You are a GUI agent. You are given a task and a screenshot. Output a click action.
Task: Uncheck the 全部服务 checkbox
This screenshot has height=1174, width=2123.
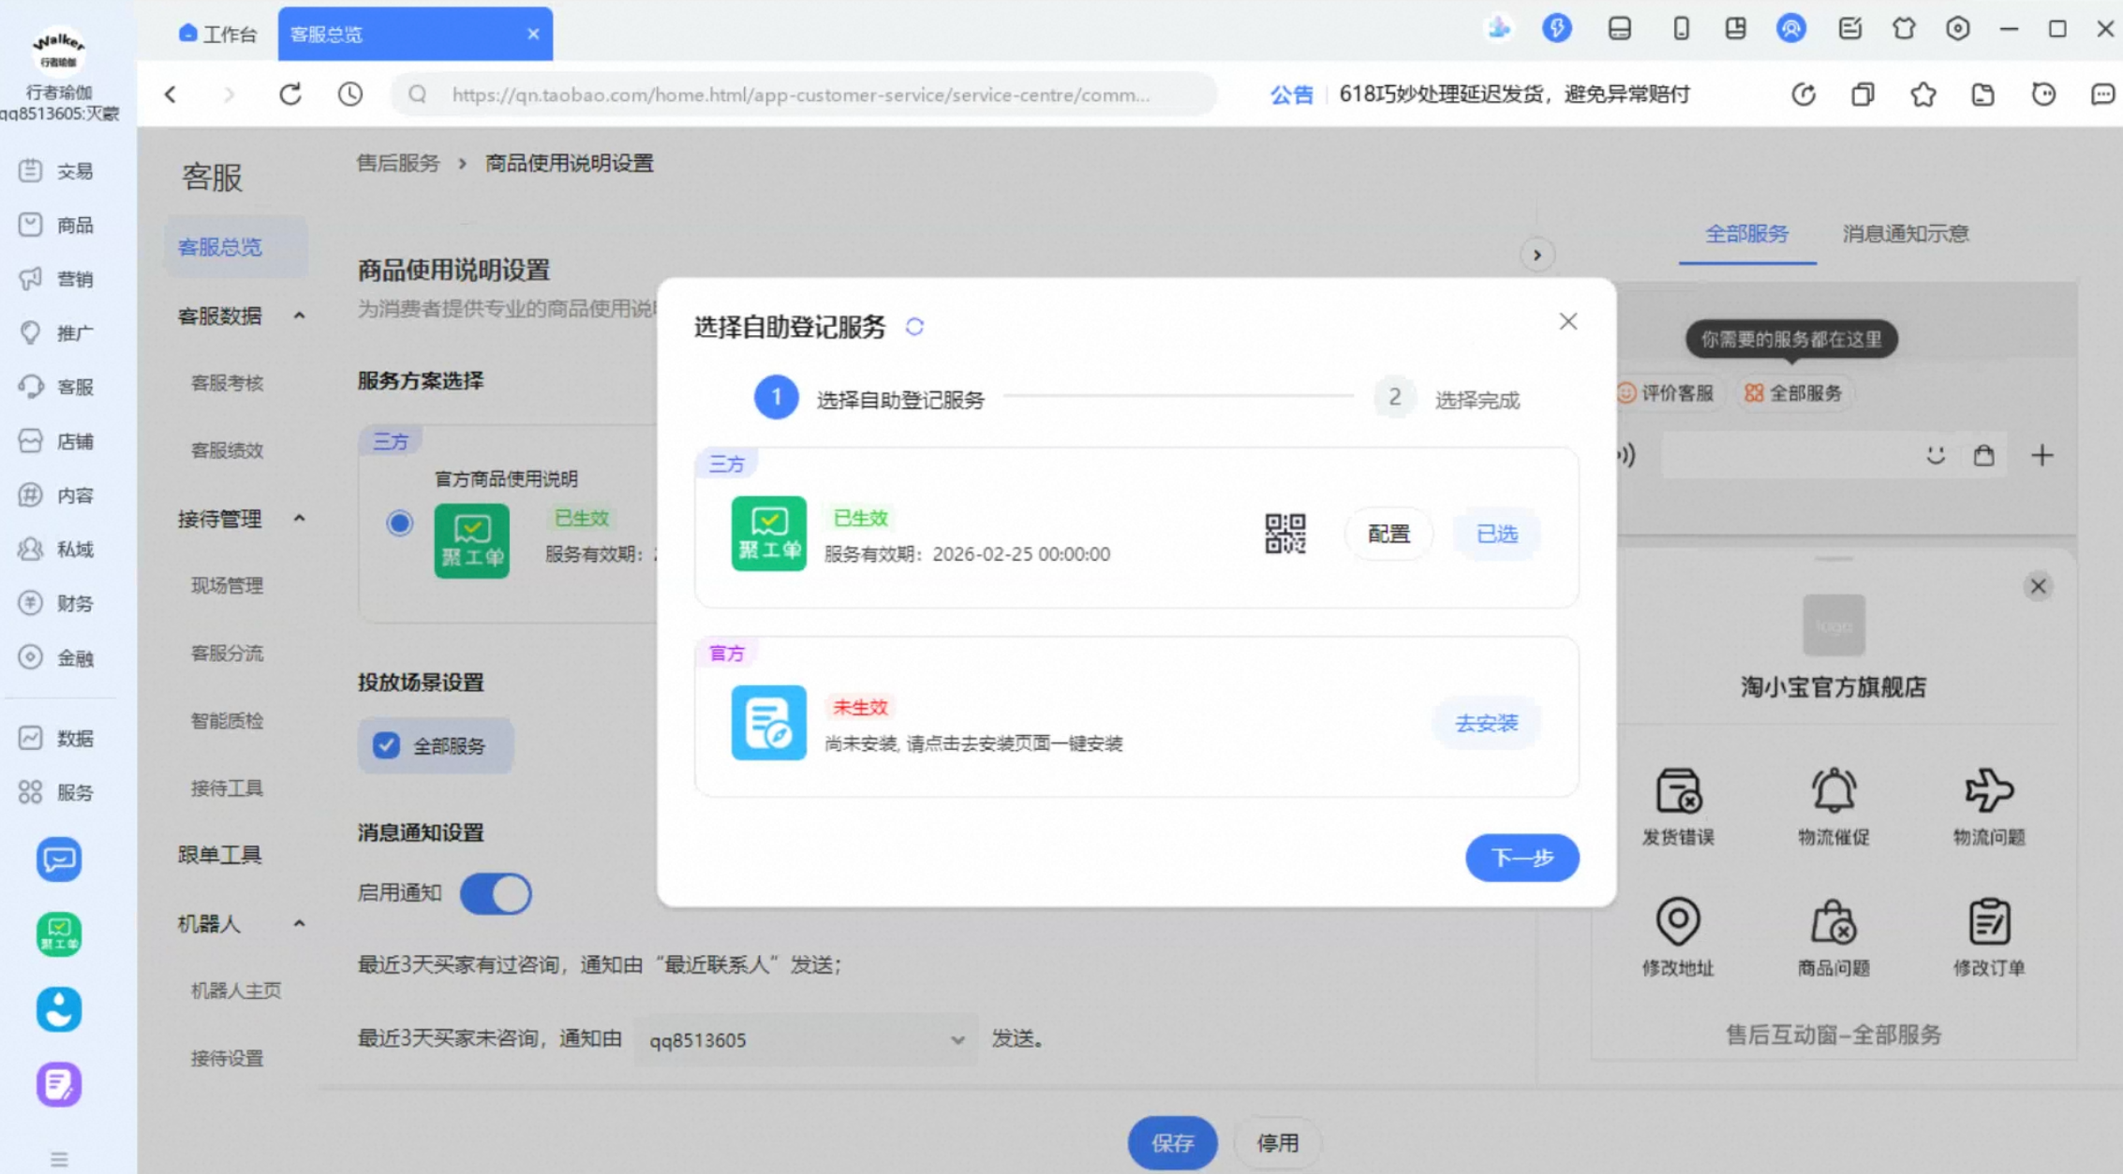coord(387,746)
